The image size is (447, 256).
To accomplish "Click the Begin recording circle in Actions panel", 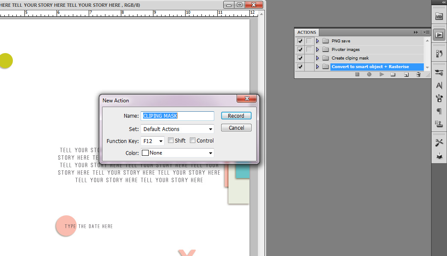I will pyautogui.click(x=369, y=74).
